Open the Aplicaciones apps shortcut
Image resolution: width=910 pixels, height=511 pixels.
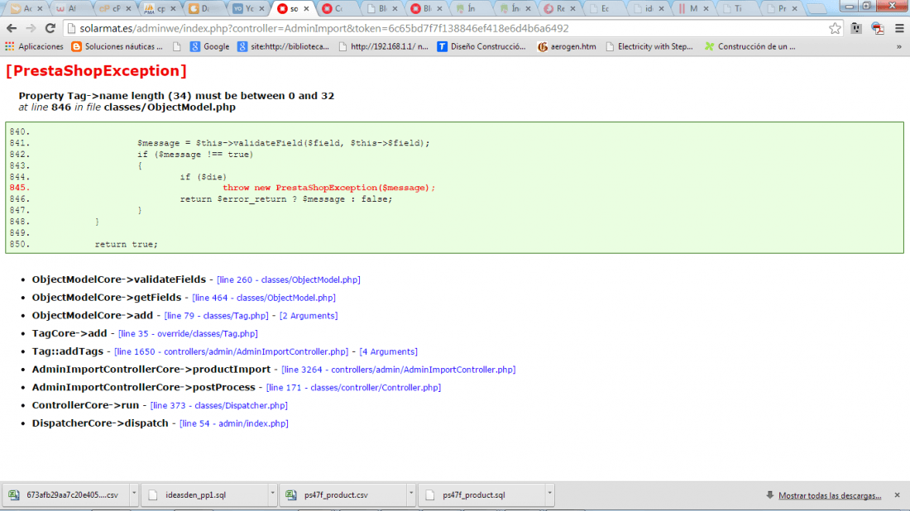34,46
